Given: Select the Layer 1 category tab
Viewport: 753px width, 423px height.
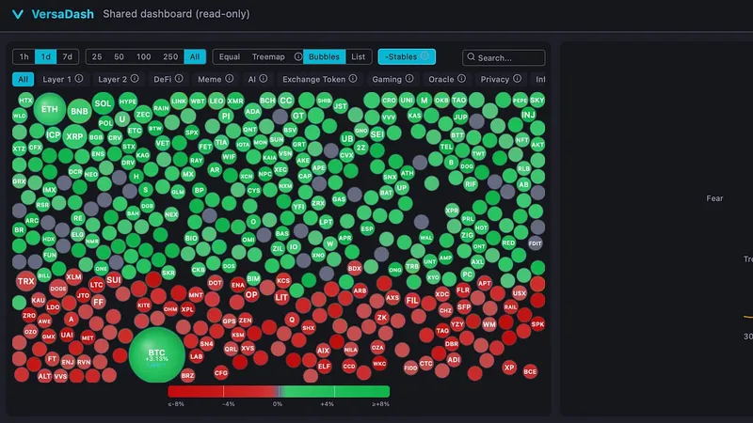Looking at the screenshot, I should point(62,79).
